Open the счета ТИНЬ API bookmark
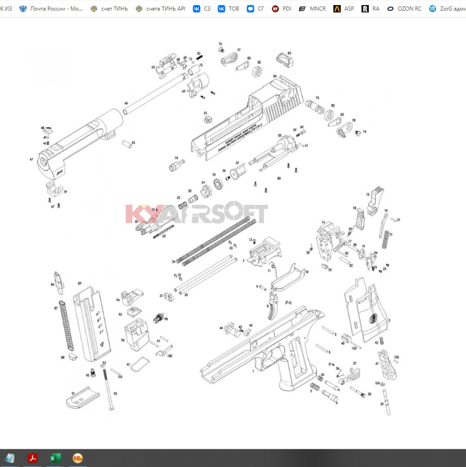The image size is (466, 467). pyautogui.click(x=160, y=8)
